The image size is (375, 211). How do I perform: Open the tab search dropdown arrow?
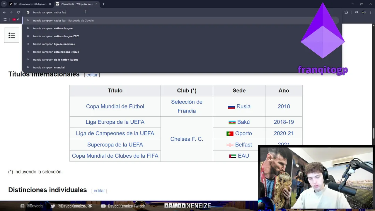(4, 4)
